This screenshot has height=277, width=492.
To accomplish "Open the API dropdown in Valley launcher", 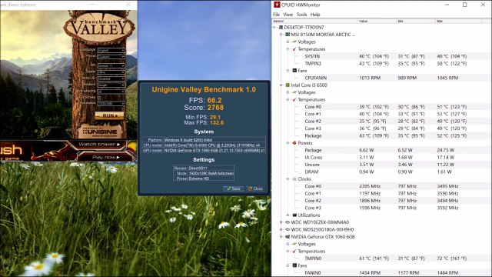I will (x=111, y=65).
